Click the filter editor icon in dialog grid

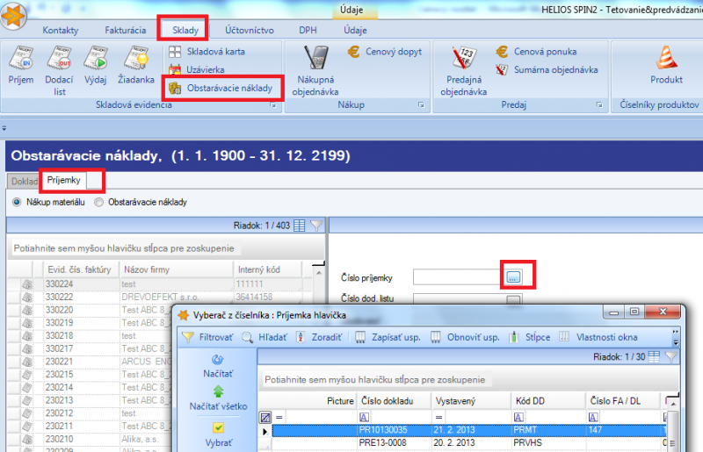click(x=265, y=418)
